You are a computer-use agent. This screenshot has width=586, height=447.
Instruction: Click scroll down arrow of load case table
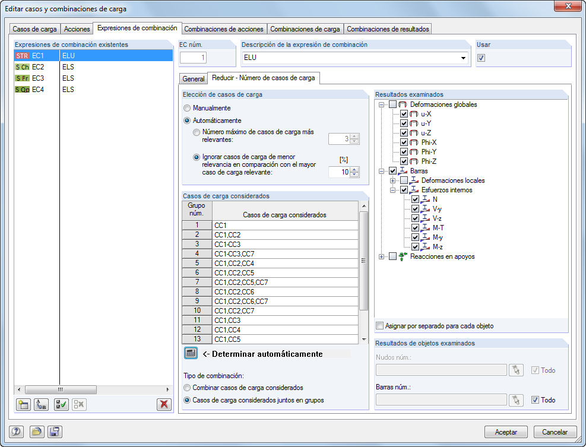click(x=363, y=340)
